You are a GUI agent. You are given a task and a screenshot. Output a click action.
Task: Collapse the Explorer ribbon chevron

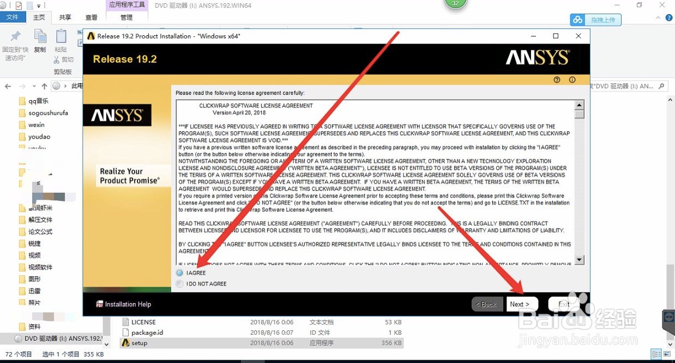click(x=657, y=17)
